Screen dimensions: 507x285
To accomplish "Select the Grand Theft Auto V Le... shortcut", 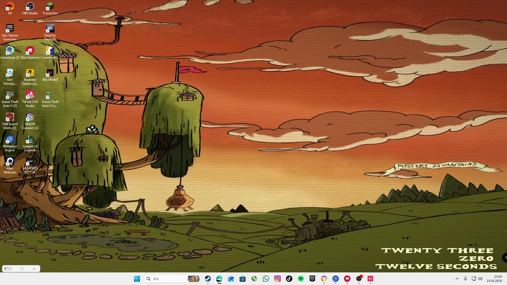I will [50, 99].
